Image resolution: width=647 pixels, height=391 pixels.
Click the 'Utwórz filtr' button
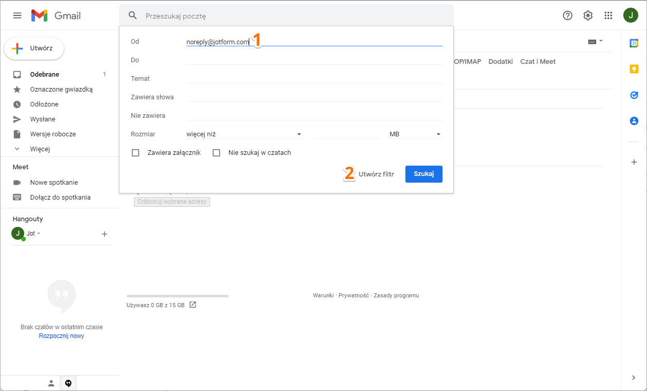coord(376,174)
